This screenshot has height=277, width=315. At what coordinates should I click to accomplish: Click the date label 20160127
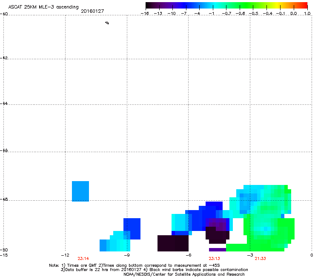(x=92, y=11)
